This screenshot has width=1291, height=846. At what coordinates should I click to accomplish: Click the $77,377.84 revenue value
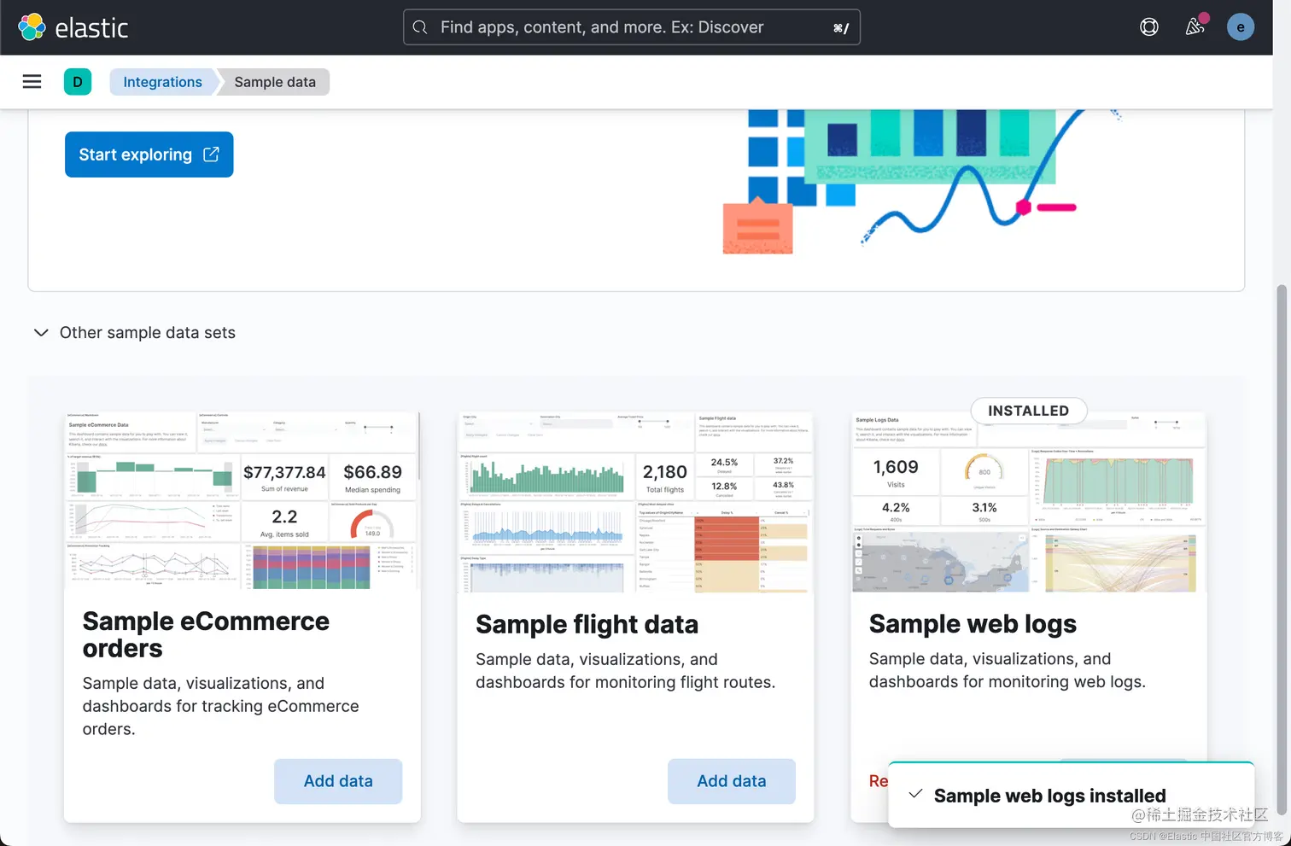tap(284, 472)
